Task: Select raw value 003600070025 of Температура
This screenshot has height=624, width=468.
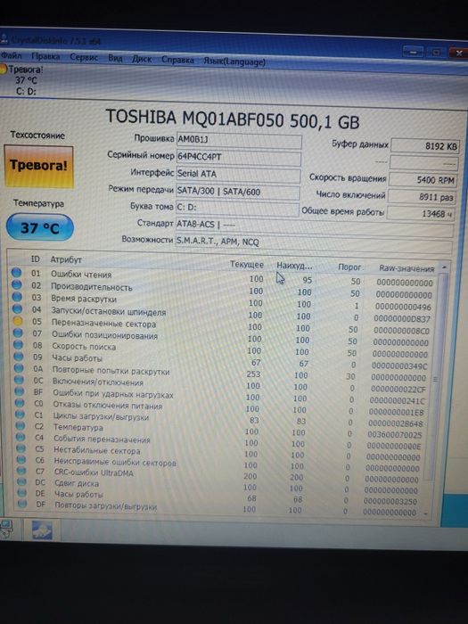Action: pyautogui.click(x=394, y=435)
